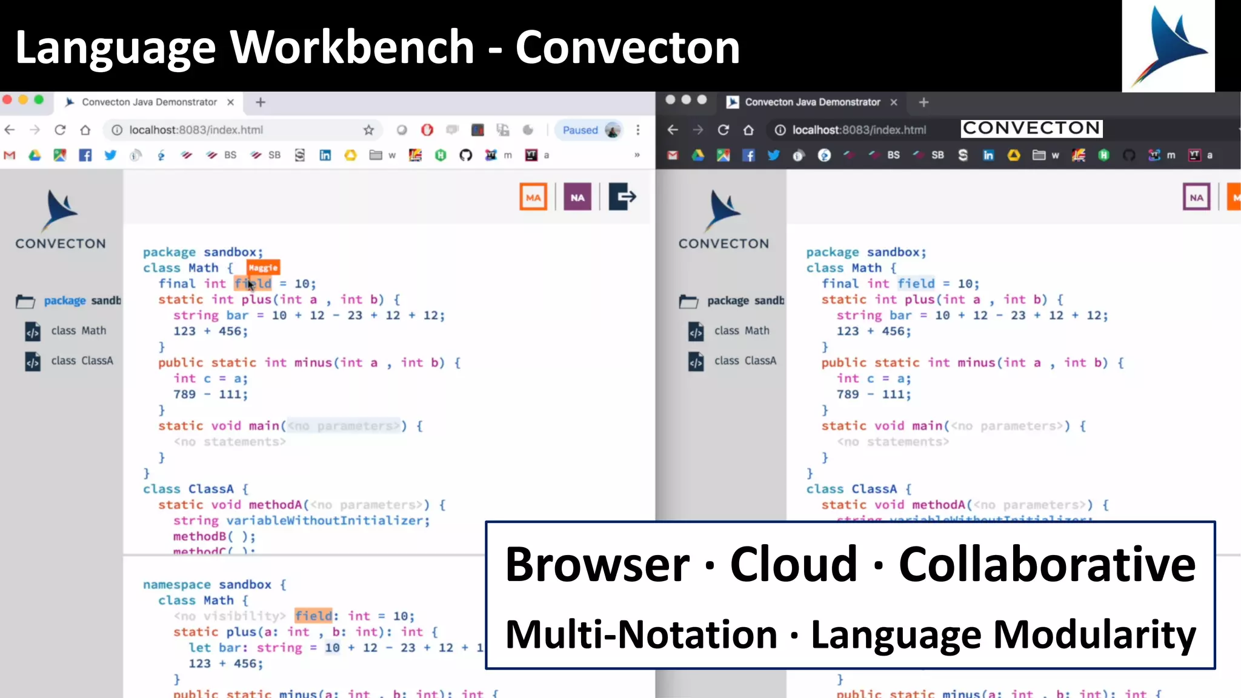Open Gmail bookmark in left browser
This screenshot has width=1241, height=698.
(10, 156)
